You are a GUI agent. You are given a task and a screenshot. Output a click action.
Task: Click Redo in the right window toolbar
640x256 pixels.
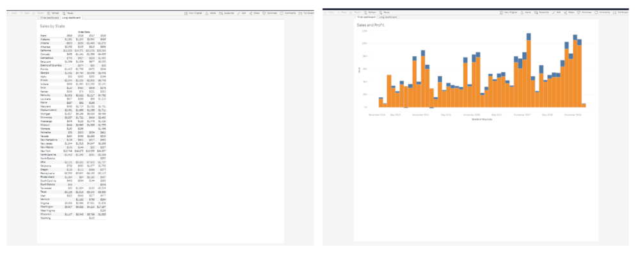pos(340,13)
